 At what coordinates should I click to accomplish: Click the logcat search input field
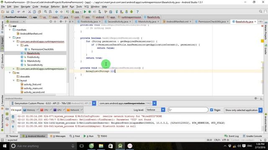point(188,110)
